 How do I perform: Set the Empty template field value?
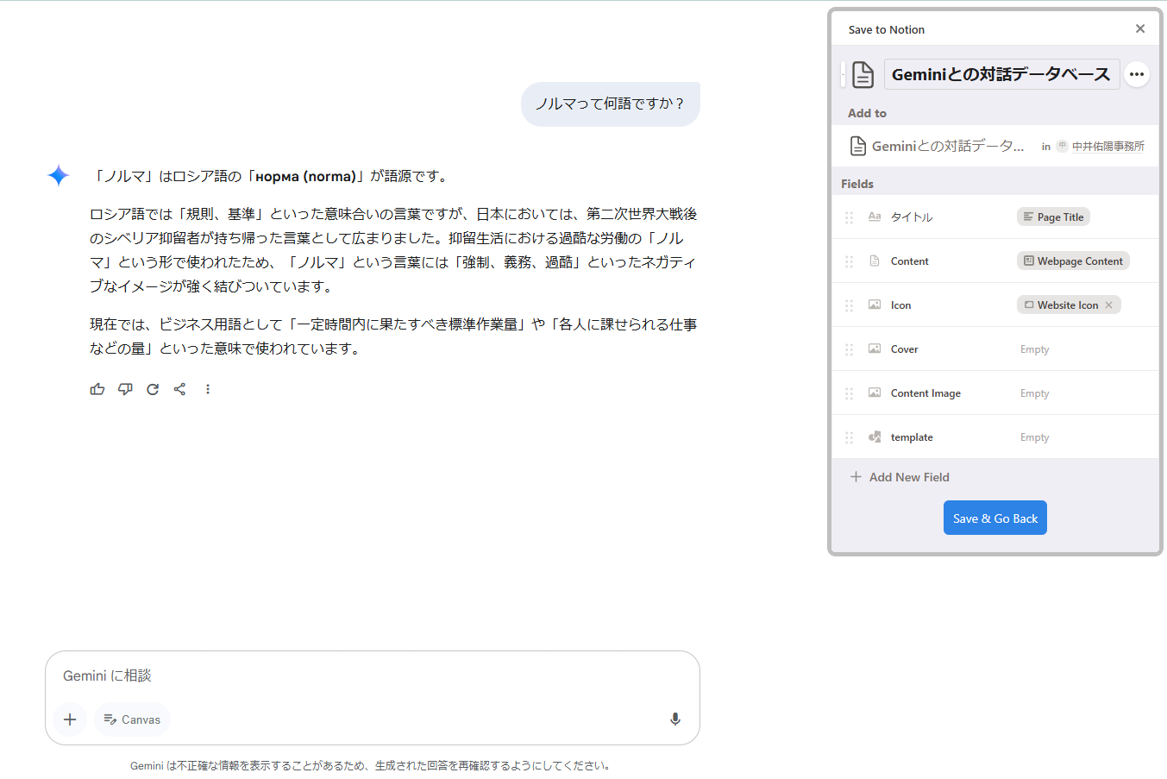pos(1034,437)
